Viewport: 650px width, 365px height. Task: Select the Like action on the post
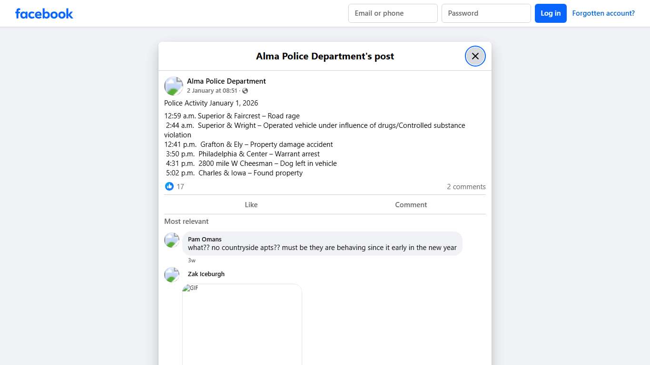(x=251, y=204)
